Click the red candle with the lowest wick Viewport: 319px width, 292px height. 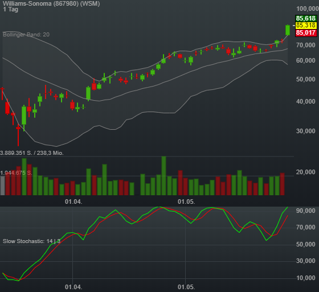pyautogui.click(x=18, y=134)
